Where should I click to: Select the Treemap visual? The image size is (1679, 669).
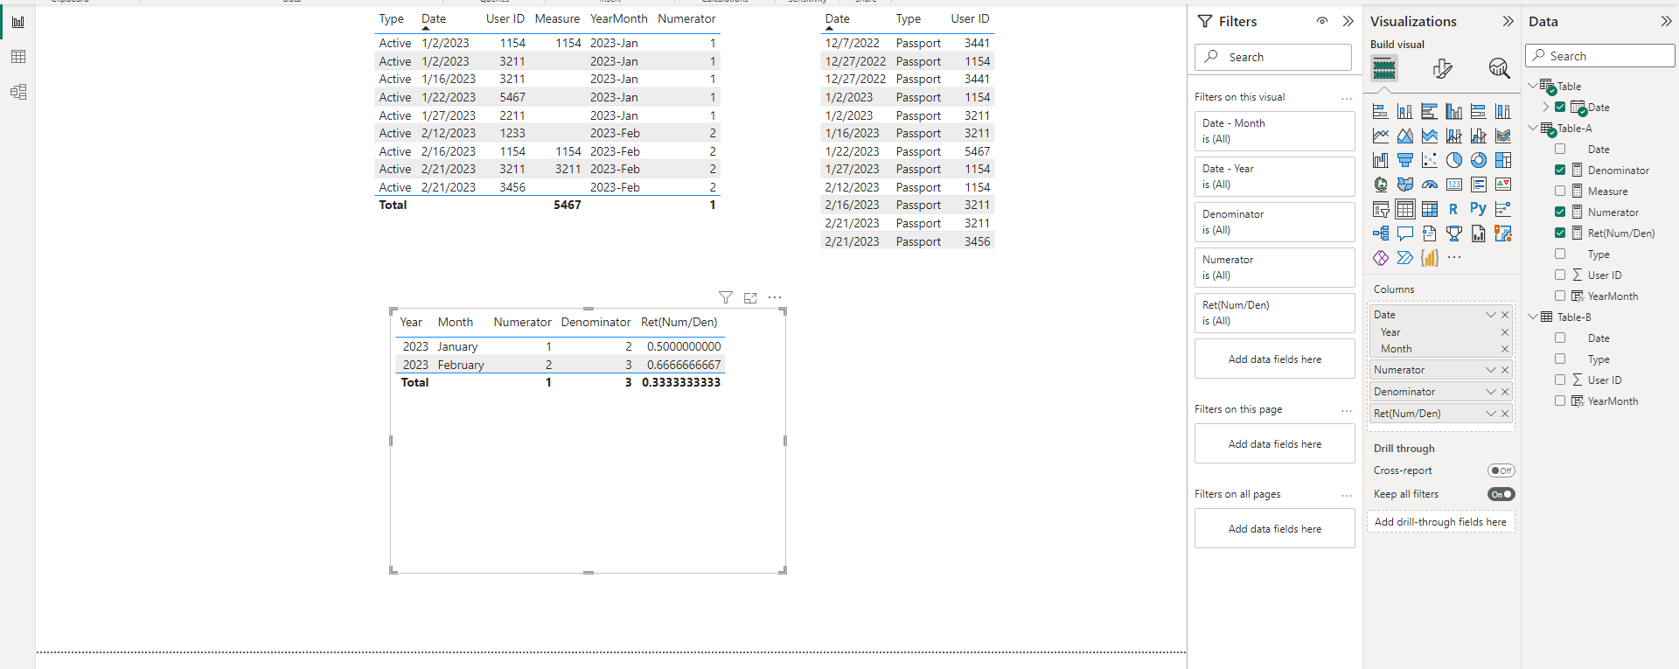tap(1503, 160)
